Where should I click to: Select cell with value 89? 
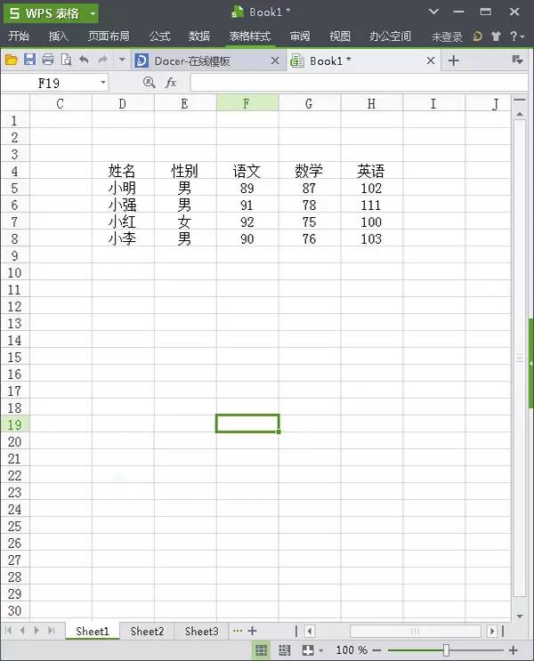(247, 188)
